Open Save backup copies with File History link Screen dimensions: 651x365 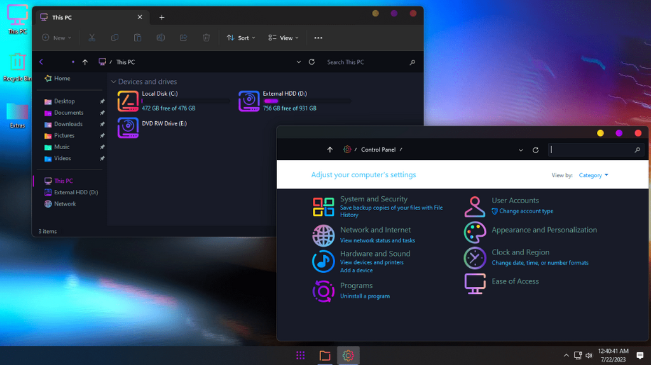pyautogui.click(x=391, y=211)
